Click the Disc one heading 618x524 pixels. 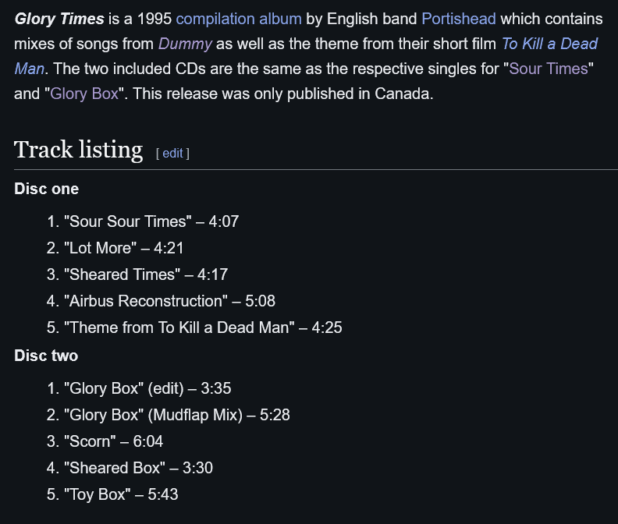(x=47, y=189)
